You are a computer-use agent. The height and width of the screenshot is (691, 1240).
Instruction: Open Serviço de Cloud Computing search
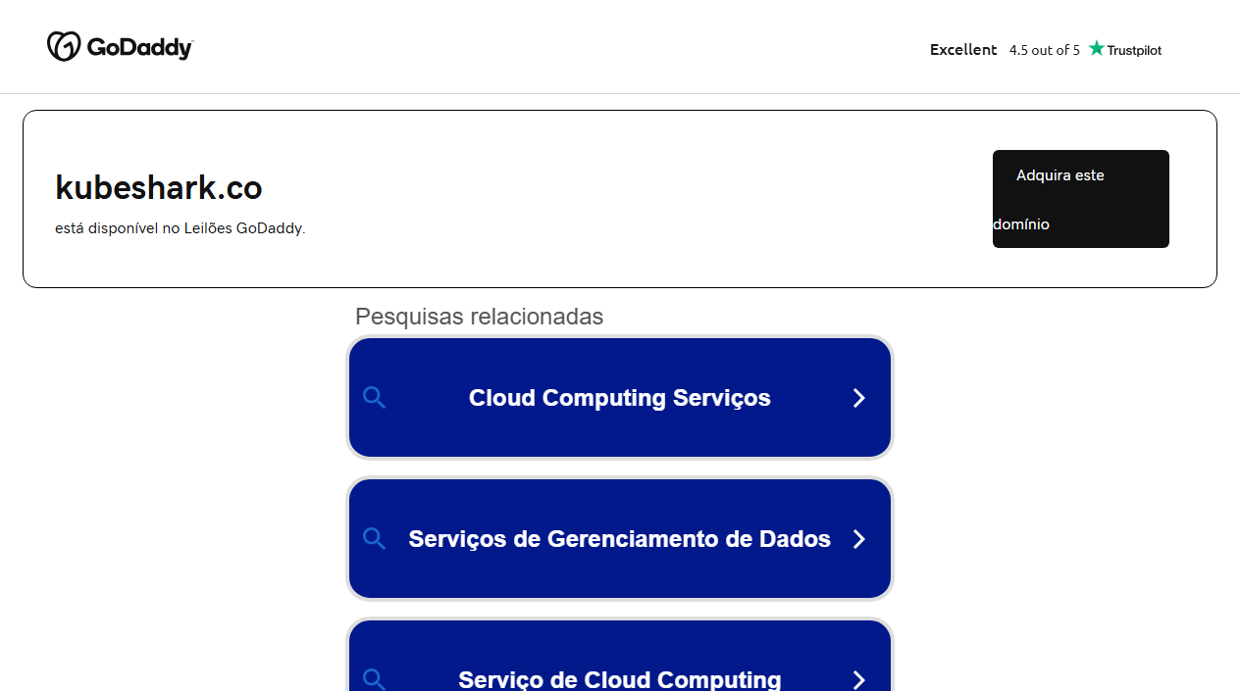[x=620, y=656]
